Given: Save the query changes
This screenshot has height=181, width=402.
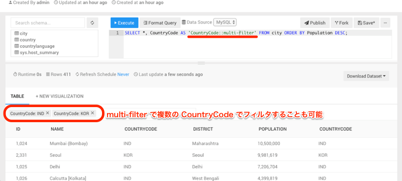Looking at the screenshot, I should [366, 23].
